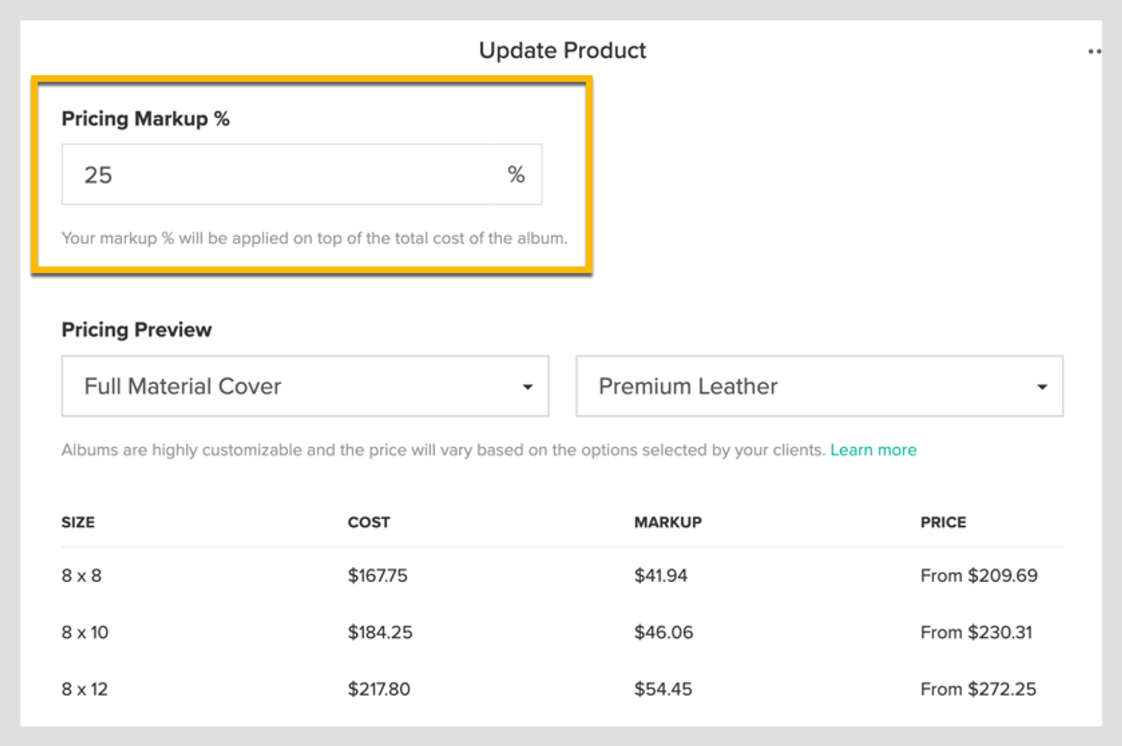Click the MARKUP column header
Image resolution: width=1122 pixels, height=746 pixels.
point(668,522)
